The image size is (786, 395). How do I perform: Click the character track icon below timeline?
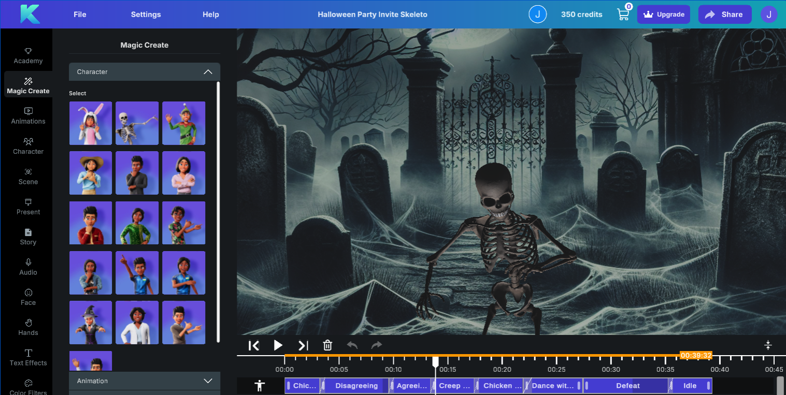[x=259, y=385]
